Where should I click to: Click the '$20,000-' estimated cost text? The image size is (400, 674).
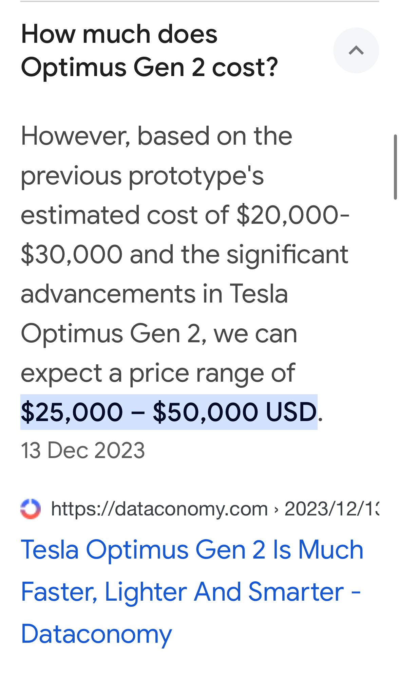point(293,215)
